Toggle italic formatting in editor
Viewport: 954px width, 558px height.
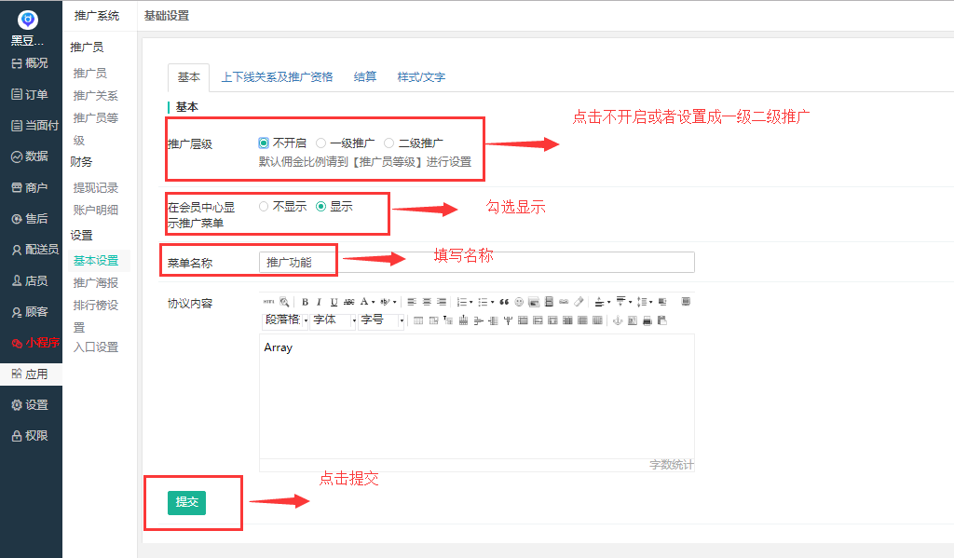319,302
